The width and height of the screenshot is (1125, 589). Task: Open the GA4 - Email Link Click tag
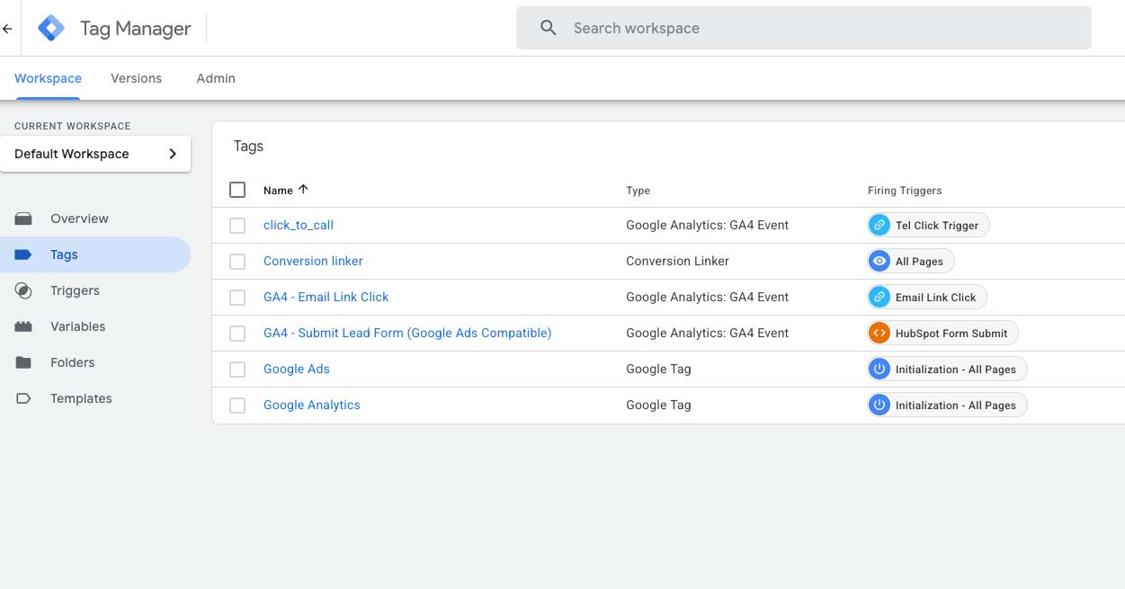tap(326, 297)
